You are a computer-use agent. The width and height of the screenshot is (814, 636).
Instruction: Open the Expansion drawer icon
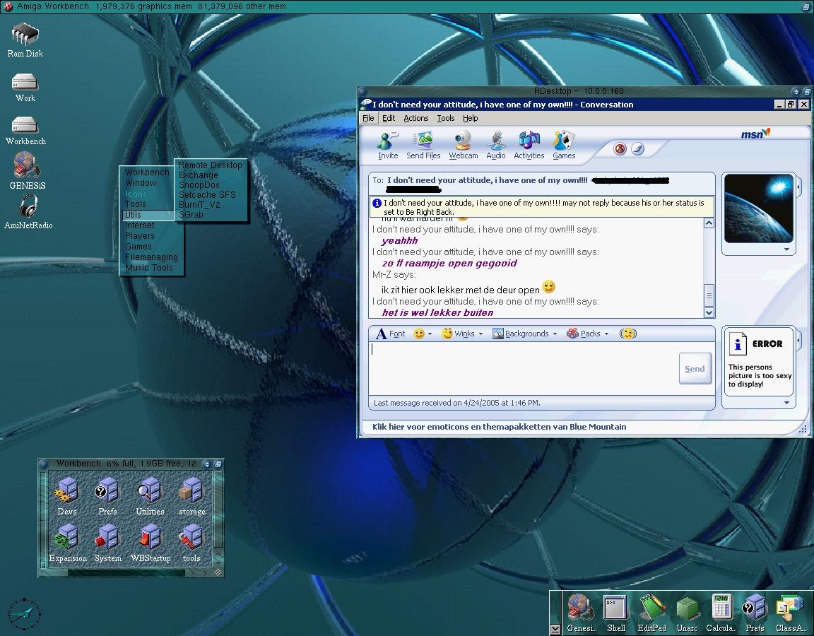point(68,543)
